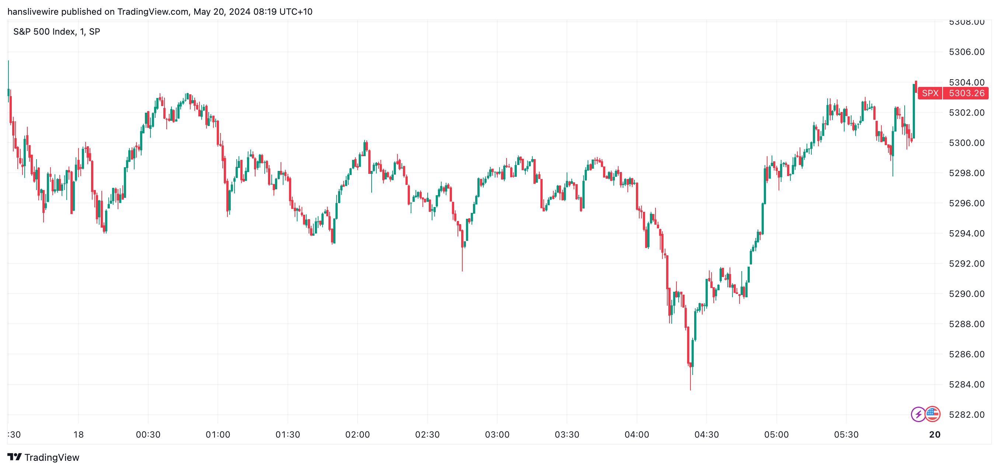The width and height of the screenshot is (999, 470).
Task: Click the 5306.00 price axis label
Action: pyautogui.click(x=967, y=52)
